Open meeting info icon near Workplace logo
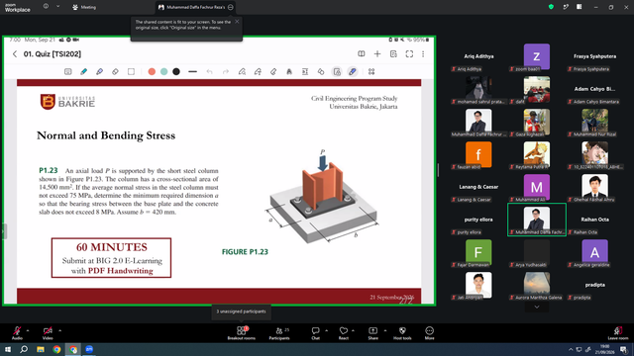This screenshot has width=634, height=356. point(46,7)
